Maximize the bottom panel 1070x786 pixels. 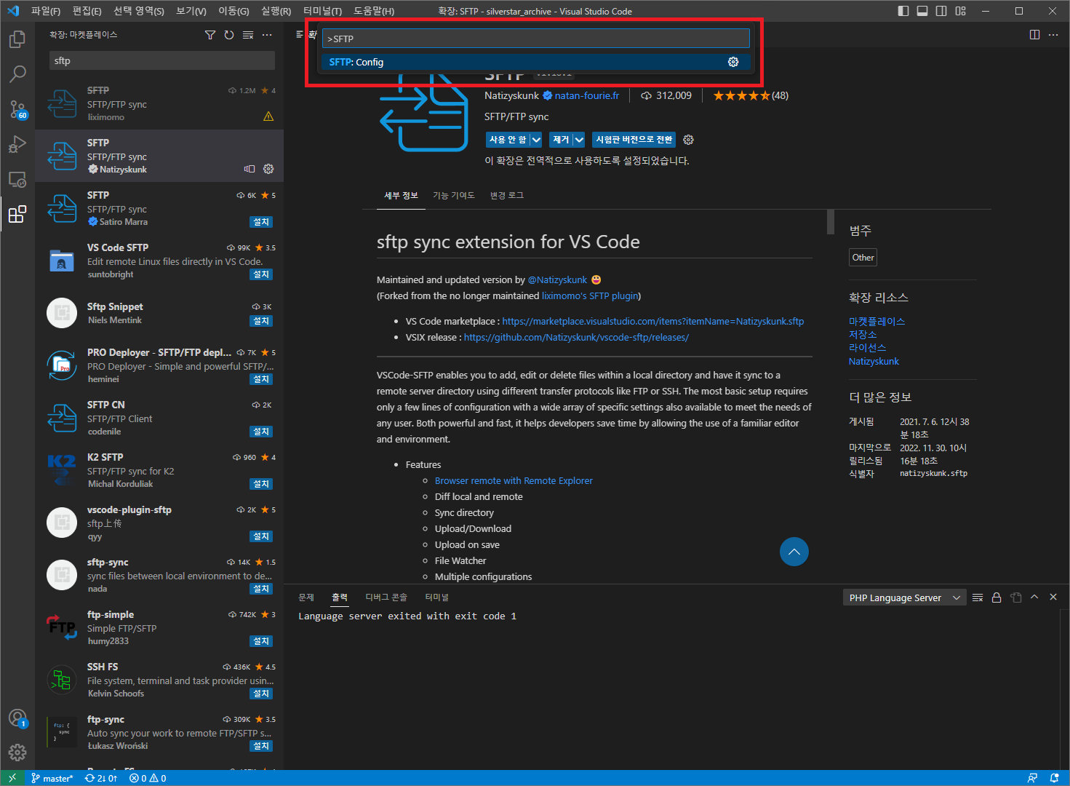1034,597
